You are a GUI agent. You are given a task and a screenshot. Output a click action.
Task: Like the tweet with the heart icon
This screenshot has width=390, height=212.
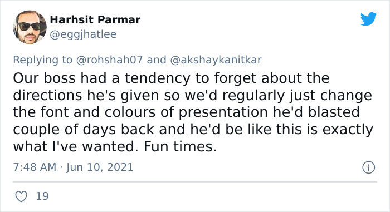tap(21, 196)
